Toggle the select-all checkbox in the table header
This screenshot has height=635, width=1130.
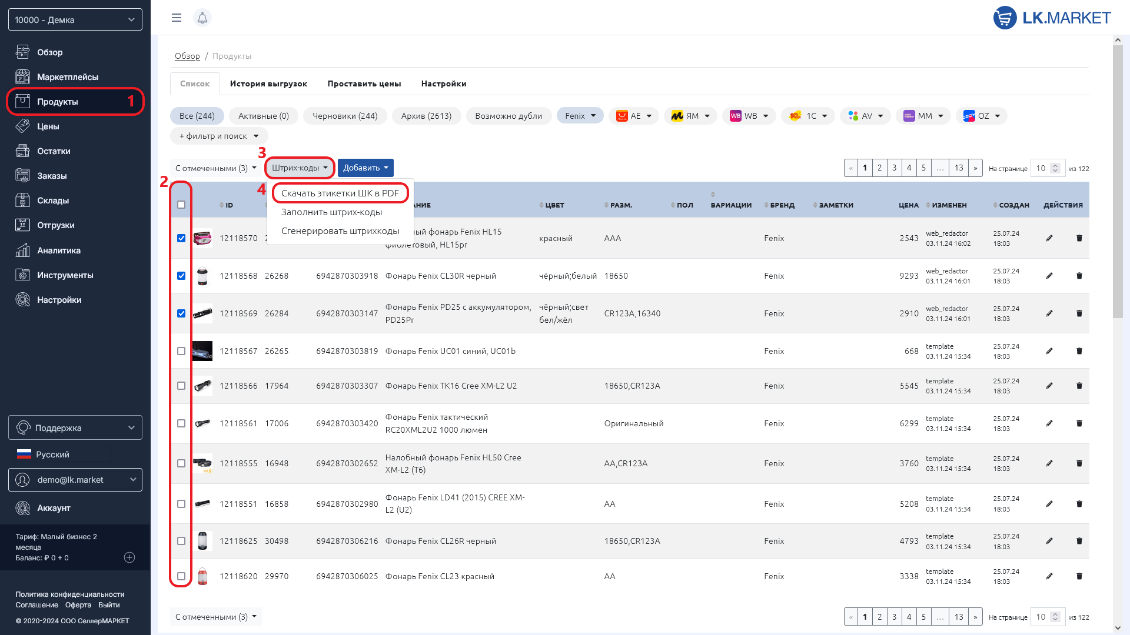181,205
